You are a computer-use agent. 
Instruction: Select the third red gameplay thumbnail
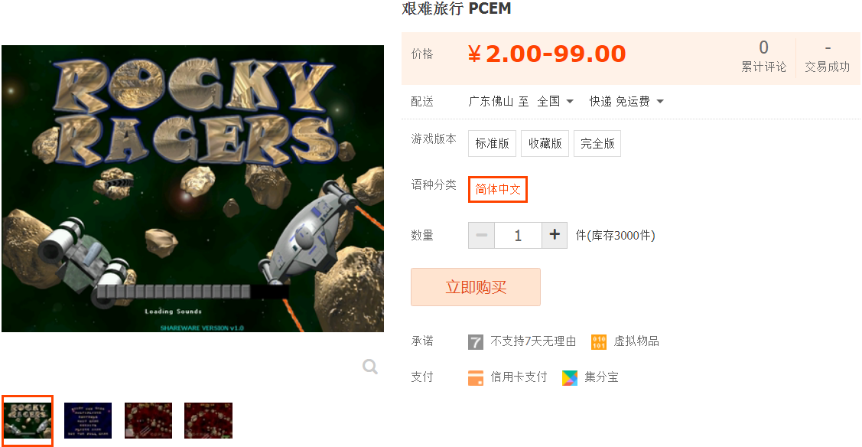148,421
